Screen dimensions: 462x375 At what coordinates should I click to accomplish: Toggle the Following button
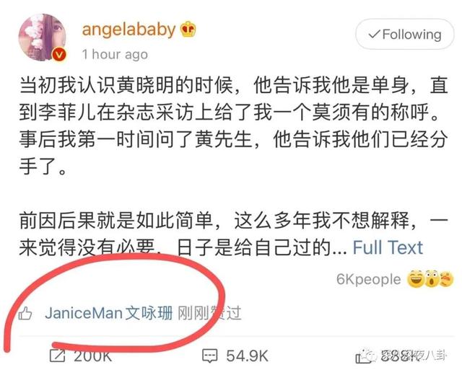coord(405,35)
